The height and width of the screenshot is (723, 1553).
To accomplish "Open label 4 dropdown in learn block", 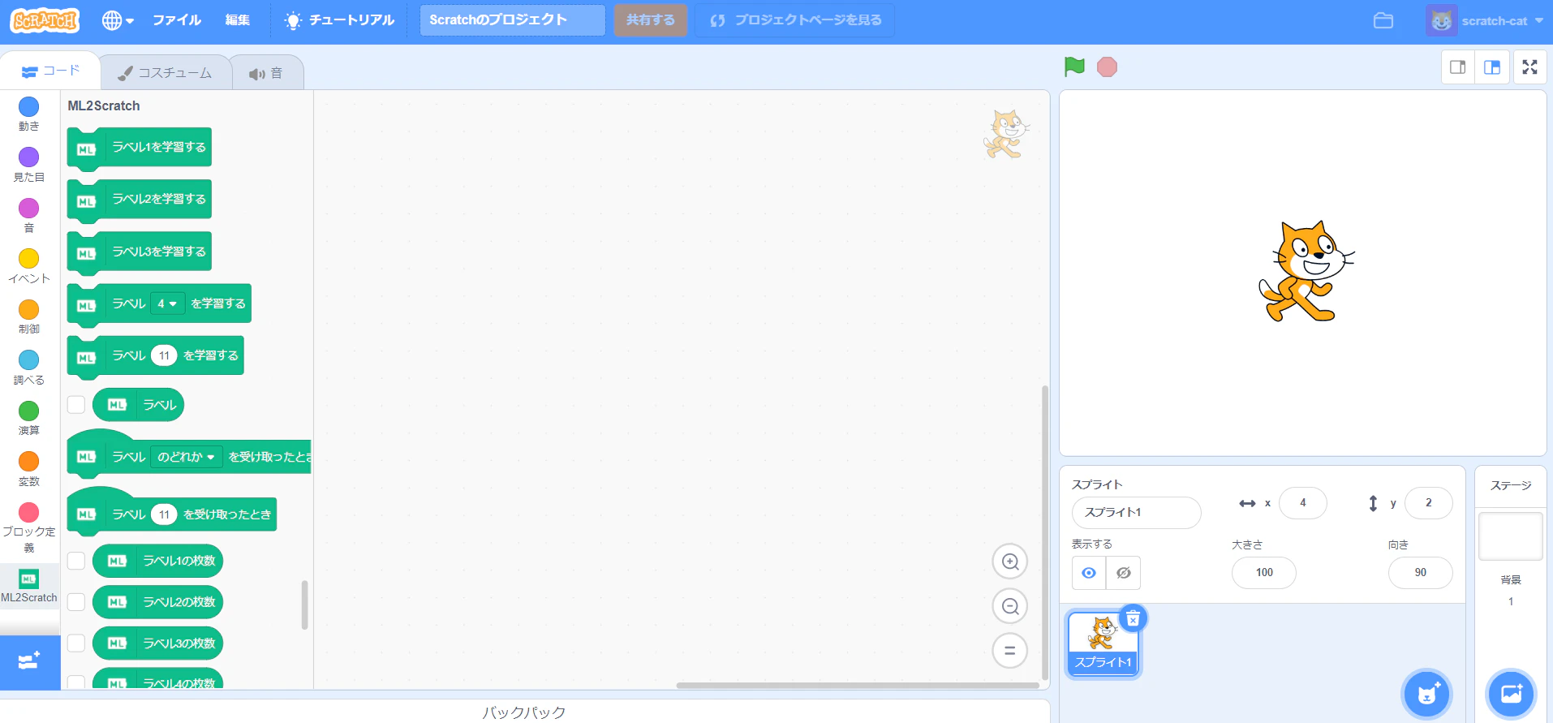I will tap(166, 303).
